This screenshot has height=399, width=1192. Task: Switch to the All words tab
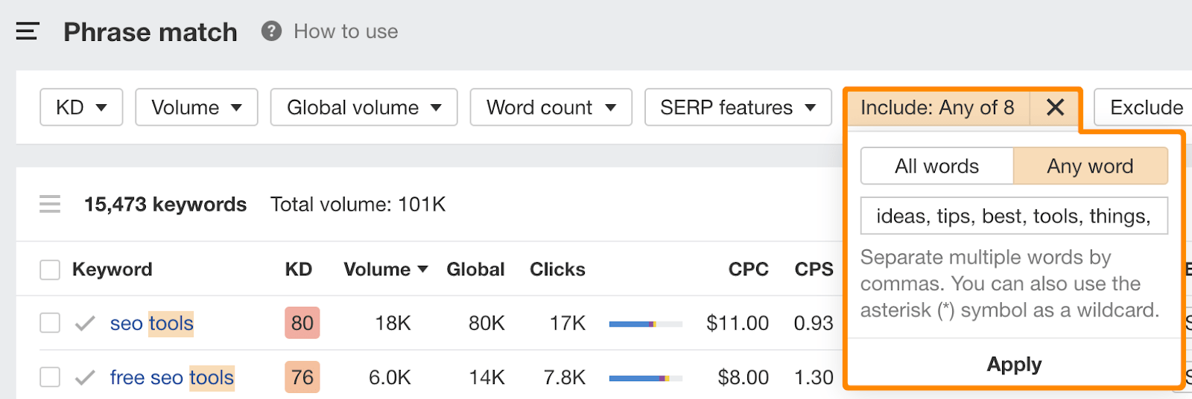[x=936, y=166]
